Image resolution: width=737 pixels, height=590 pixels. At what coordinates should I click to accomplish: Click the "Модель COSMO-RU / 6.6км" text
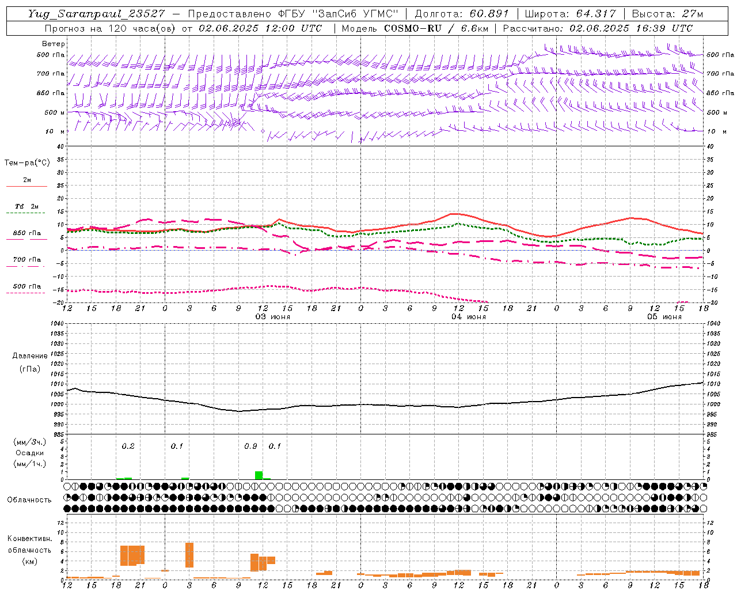pyautogui.click(x=415, y=28)
